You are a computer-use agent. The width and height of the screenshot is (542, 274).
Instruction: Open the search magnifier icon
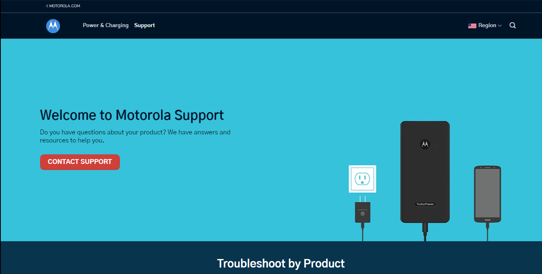(512, 25)
